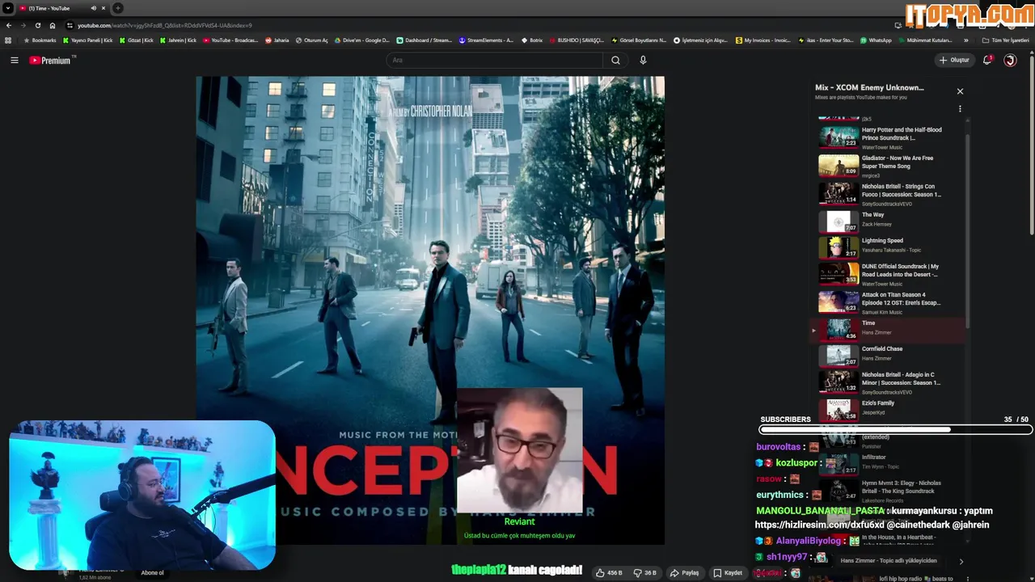Open Drive'ım Google Drive bookmark
1035x582 pixels.
click(x=362, y=40)
